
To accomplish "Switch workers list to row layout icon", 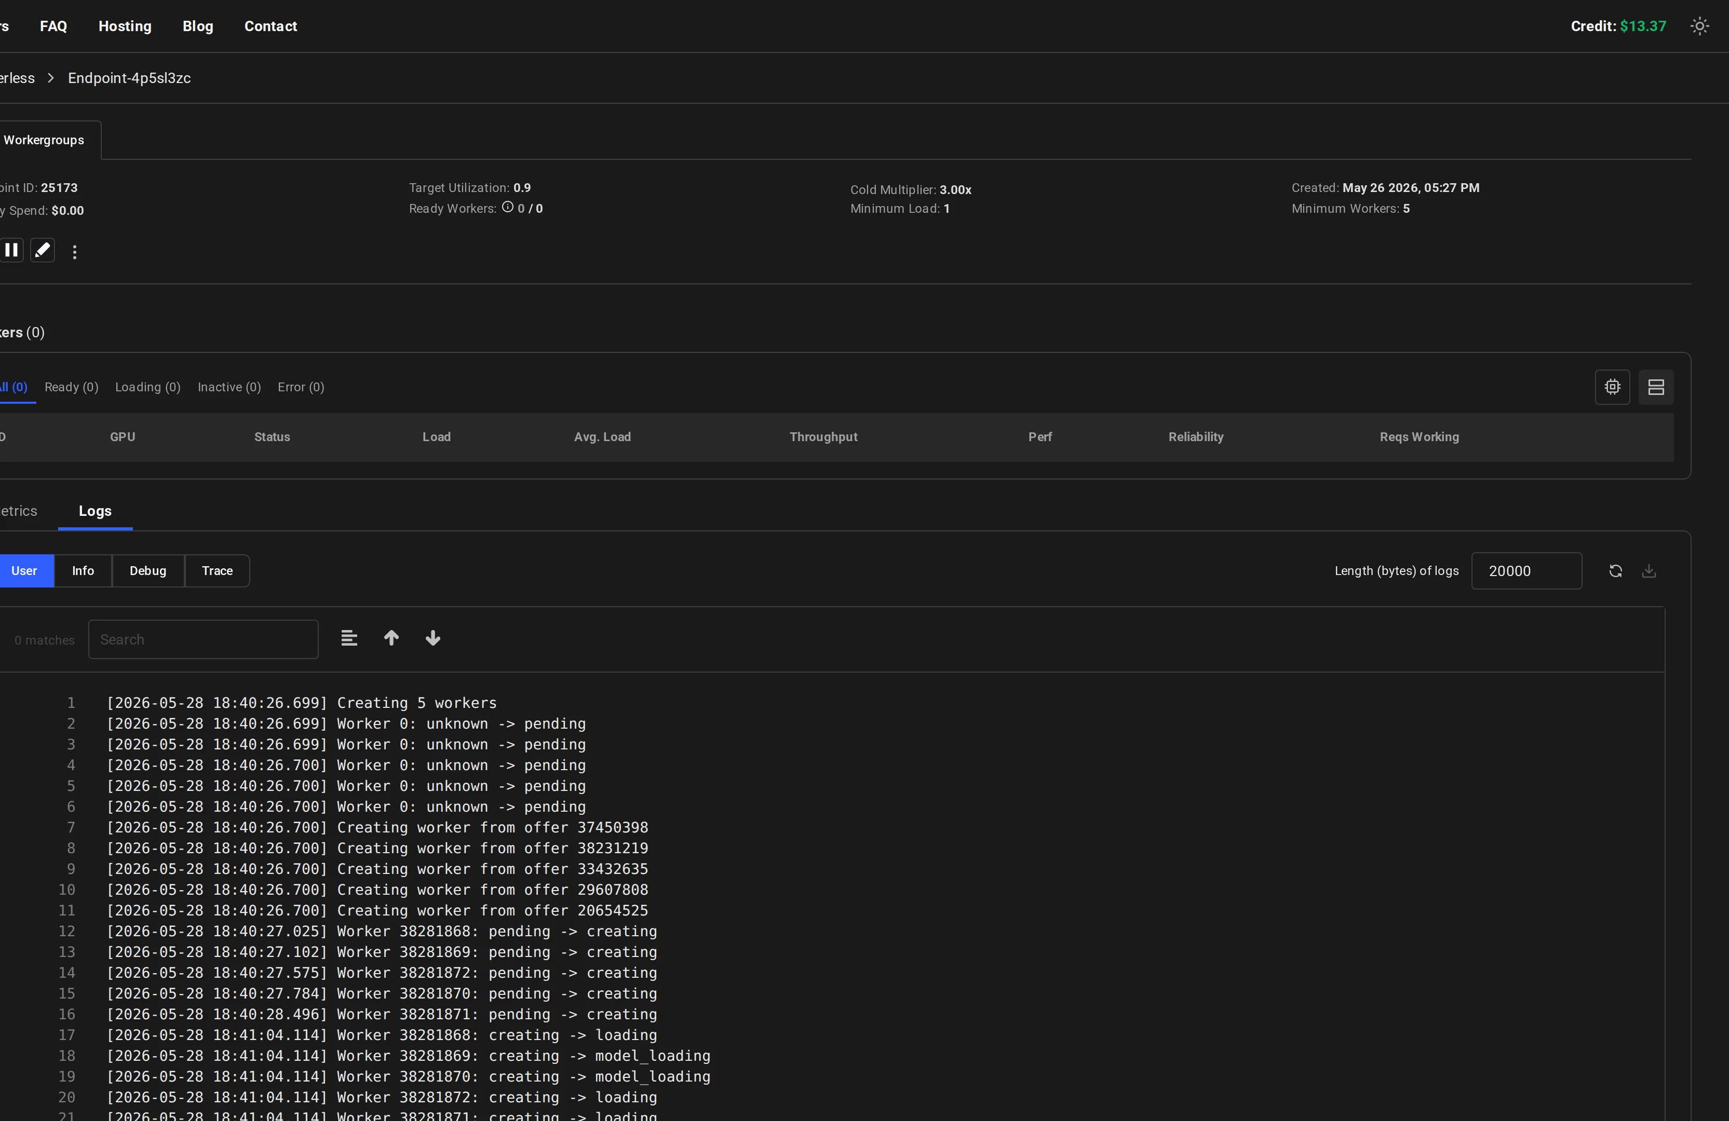I will [1656, 387].
